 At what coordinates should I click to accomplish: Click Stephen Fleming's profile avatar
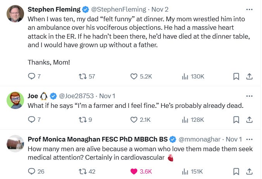(x=16, y=14)
